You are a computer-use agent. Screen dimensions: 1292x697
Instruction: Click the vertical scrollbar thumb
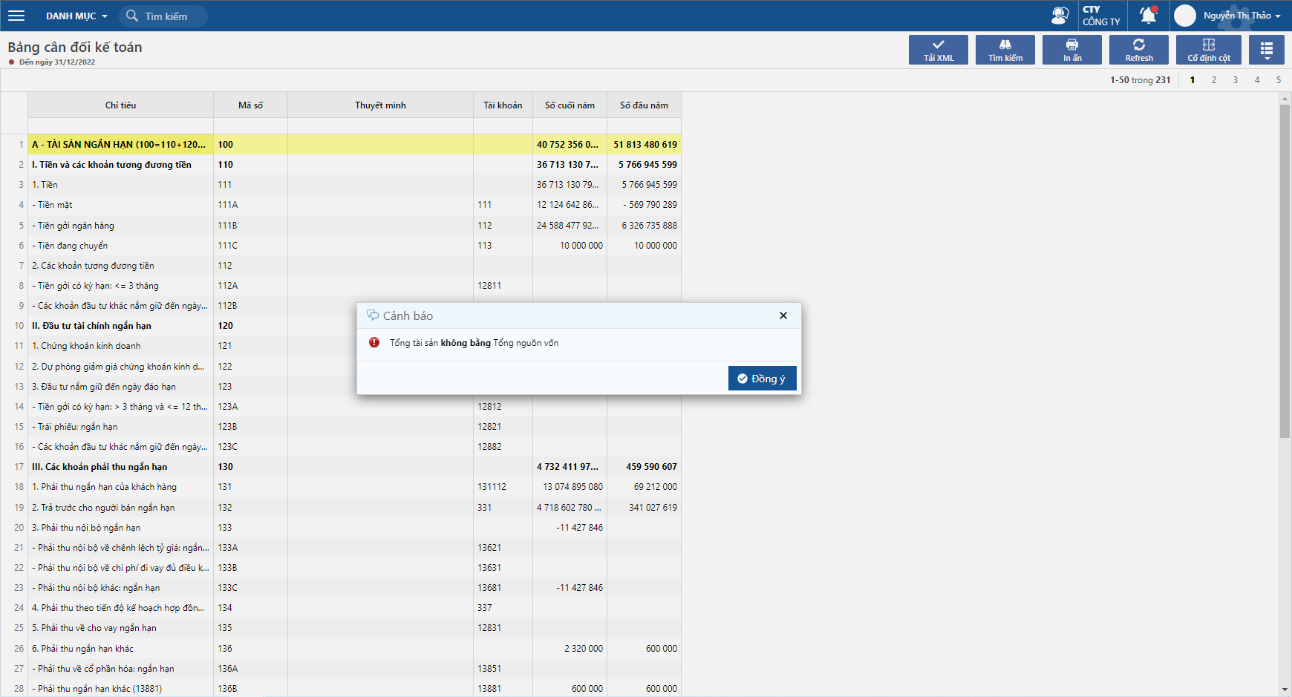1285,271
